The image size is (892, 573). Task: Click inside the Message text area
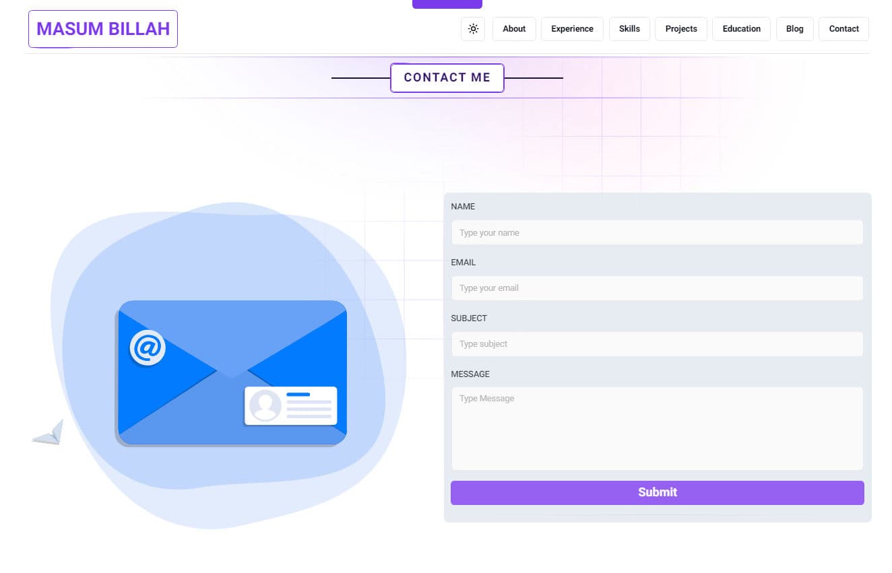click(x=657, y=428)
